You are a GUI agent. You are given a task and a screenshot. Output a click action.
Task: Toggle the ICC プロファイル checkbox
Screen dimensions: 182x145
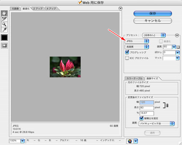[x=127, y=58]
